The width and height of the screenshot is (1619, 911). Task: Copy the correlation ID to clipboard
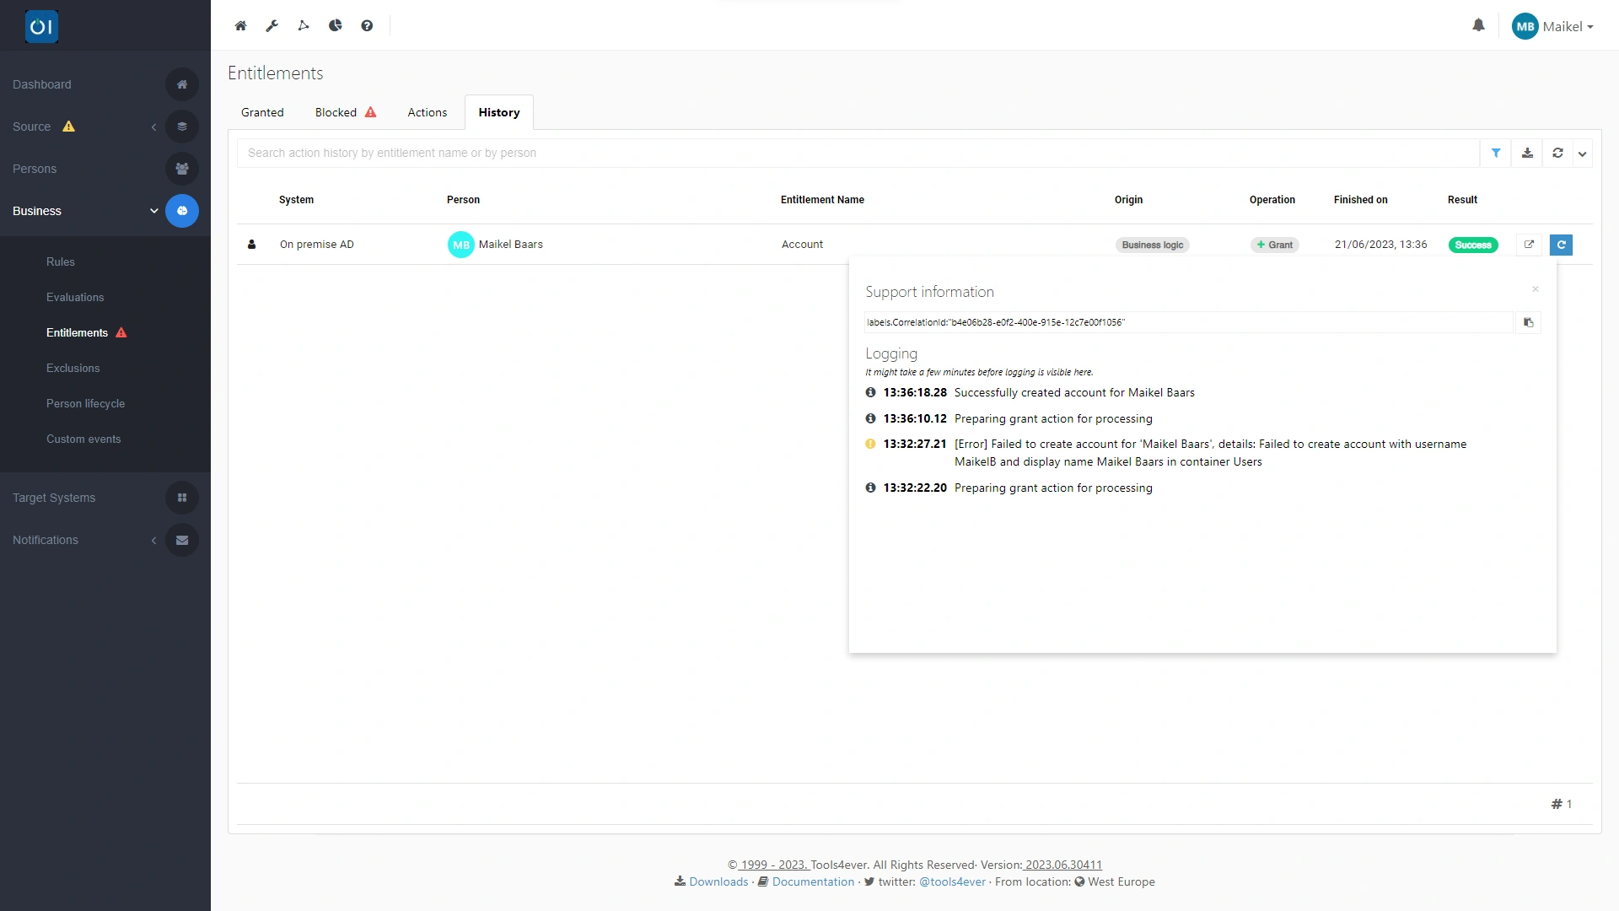1528,322
